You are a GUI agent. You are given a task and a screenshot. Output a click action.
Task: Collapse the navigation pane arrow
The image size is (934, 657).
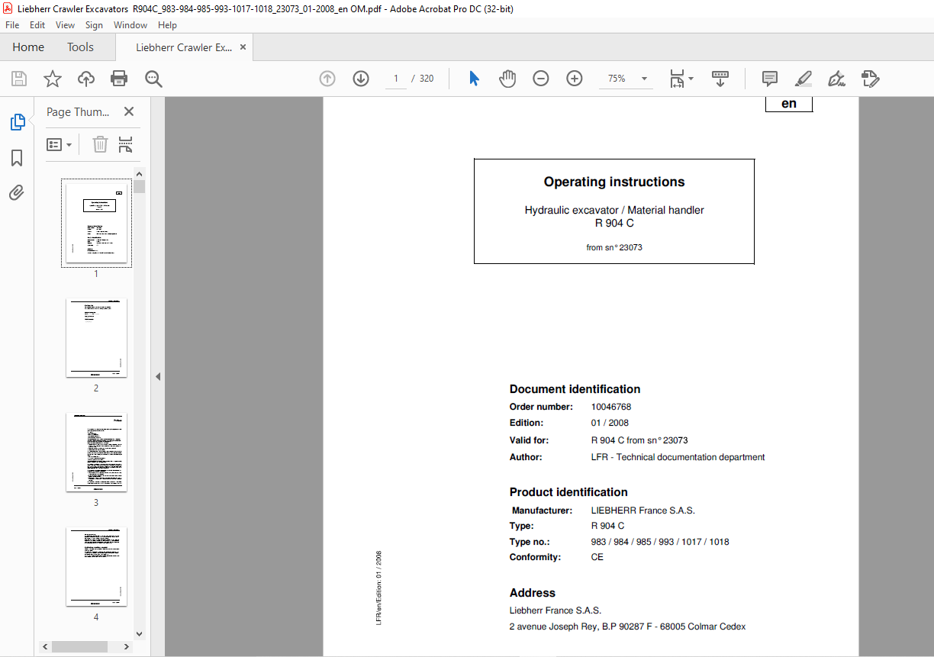158,376
